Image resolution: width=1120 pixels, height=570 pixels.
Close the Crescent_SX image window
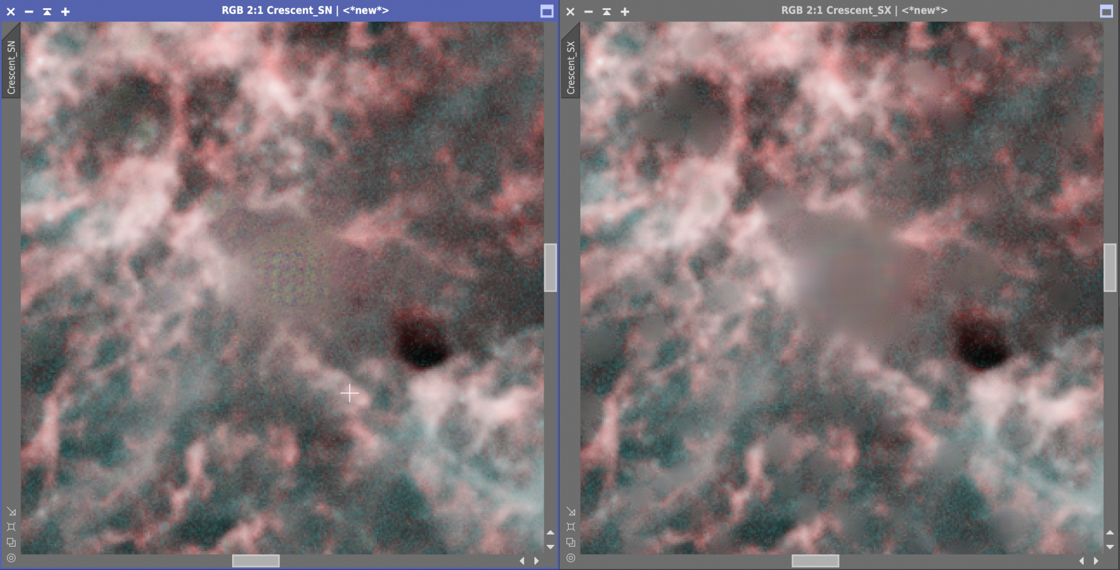click(x=570, y=11)
